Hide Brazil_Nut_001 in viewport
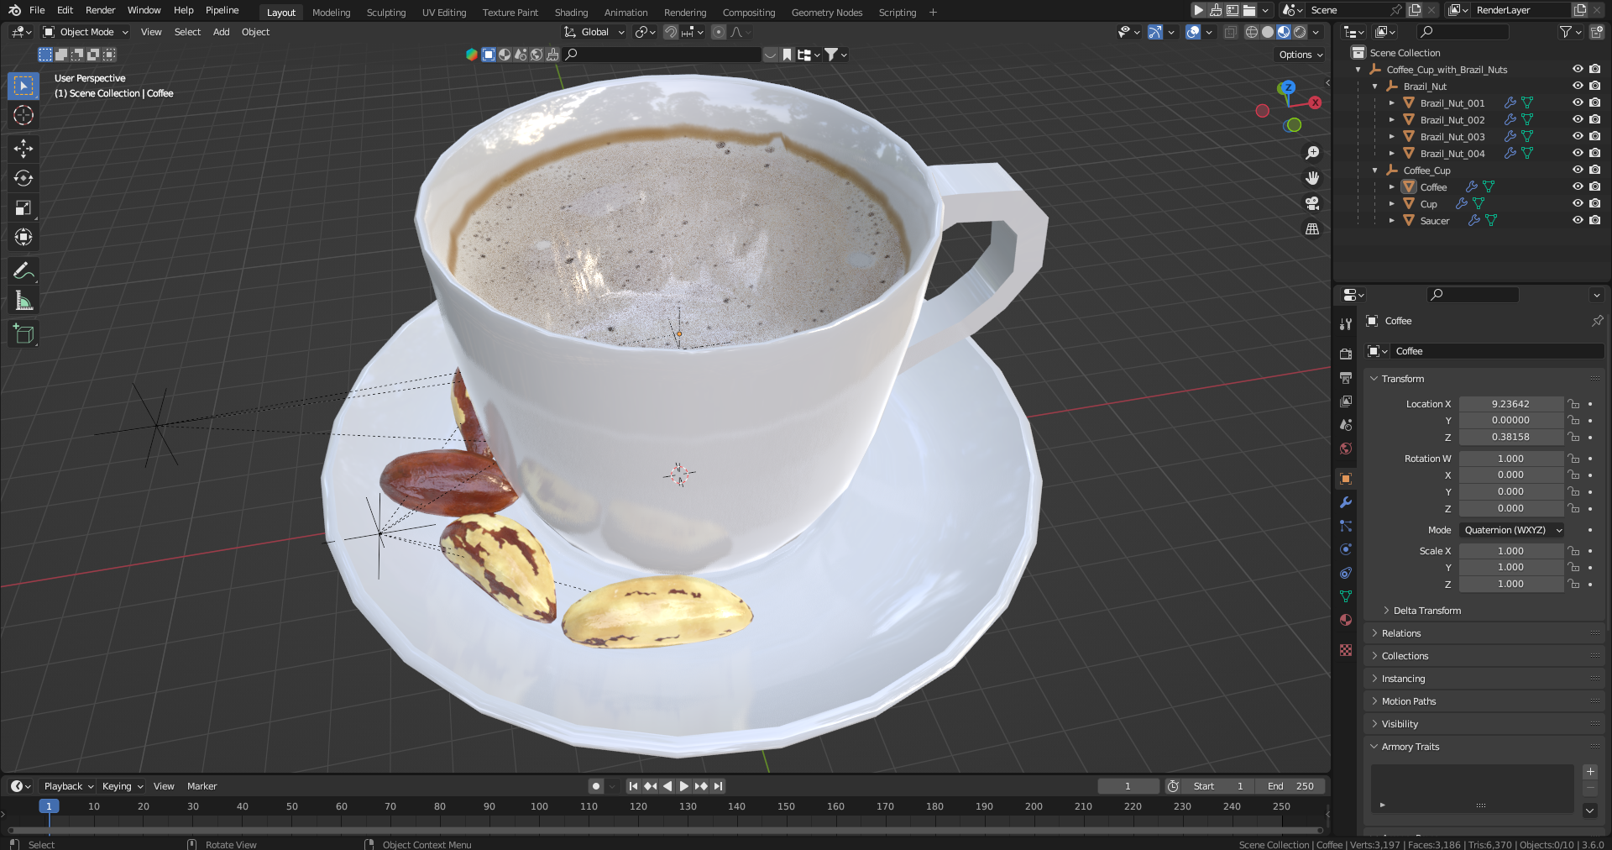Viewport: 1612px width, 850px height. (1578, 102)
